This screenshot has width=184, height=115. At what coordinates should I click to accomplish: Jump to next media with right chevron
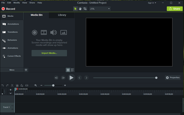pyautogui.click(x=86, y=78)
